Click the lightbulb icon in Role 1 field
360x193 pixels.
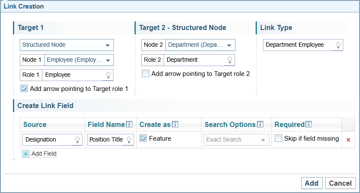[x=108, y=75]
